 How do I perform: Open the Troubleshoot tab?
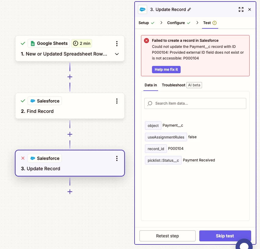pos(173,85)
